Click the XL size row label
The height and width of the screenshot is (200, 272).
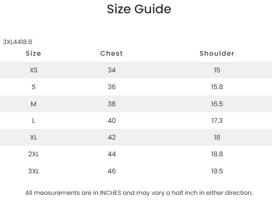pos(33,137)
